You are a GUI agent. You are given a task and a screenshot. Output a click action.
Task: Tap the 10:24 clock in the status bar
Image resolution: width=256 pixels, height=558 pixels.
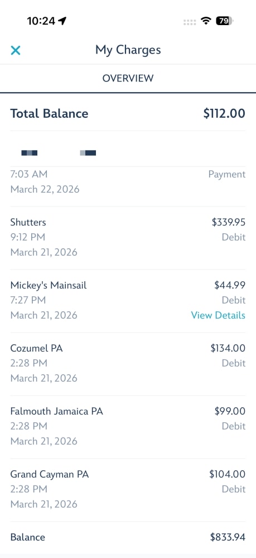click(x=41, y=21)
